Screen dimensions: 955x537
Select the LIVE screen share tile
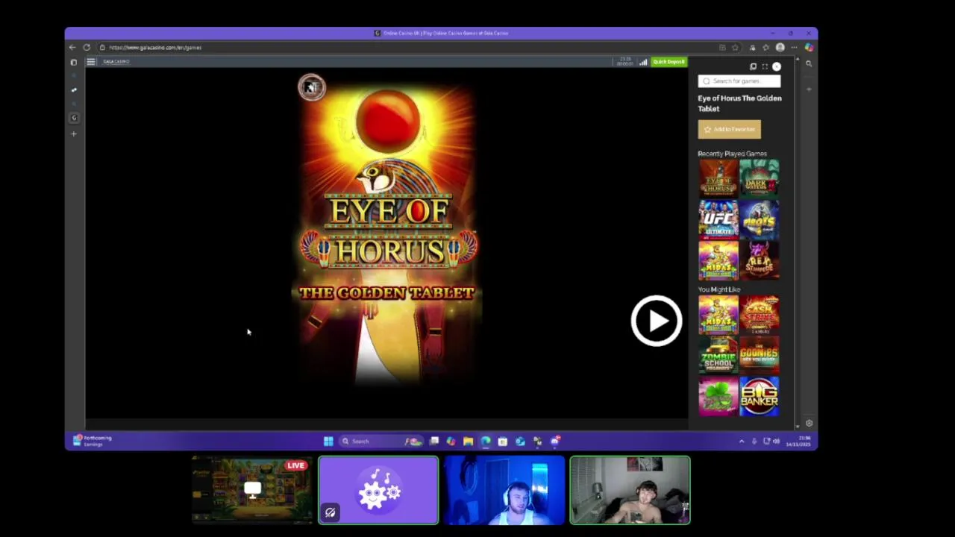coord(252,490)
